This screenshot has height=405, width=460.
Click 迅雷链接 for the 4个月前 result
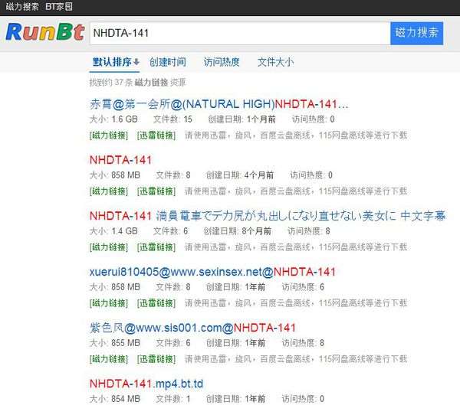pos(156,191)
